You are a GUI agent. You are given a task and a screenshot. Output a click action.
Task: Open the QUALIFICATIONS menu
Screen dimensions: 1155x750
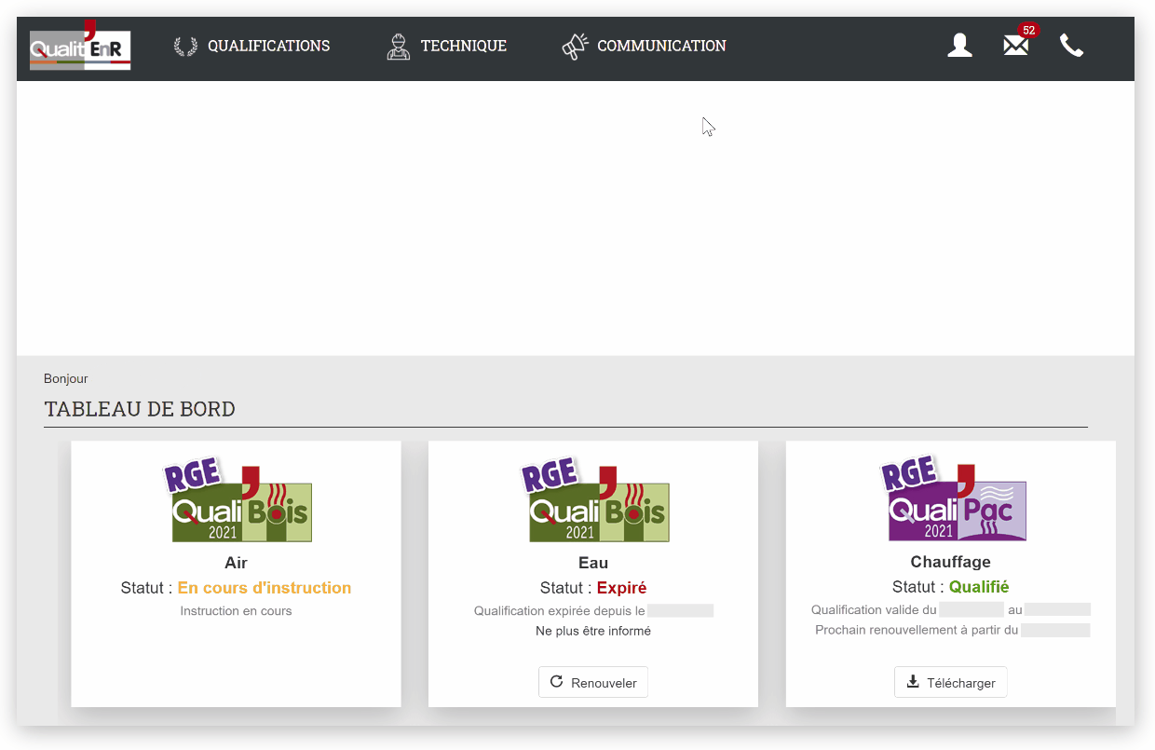pyautogui.click(x=268, y=46)
